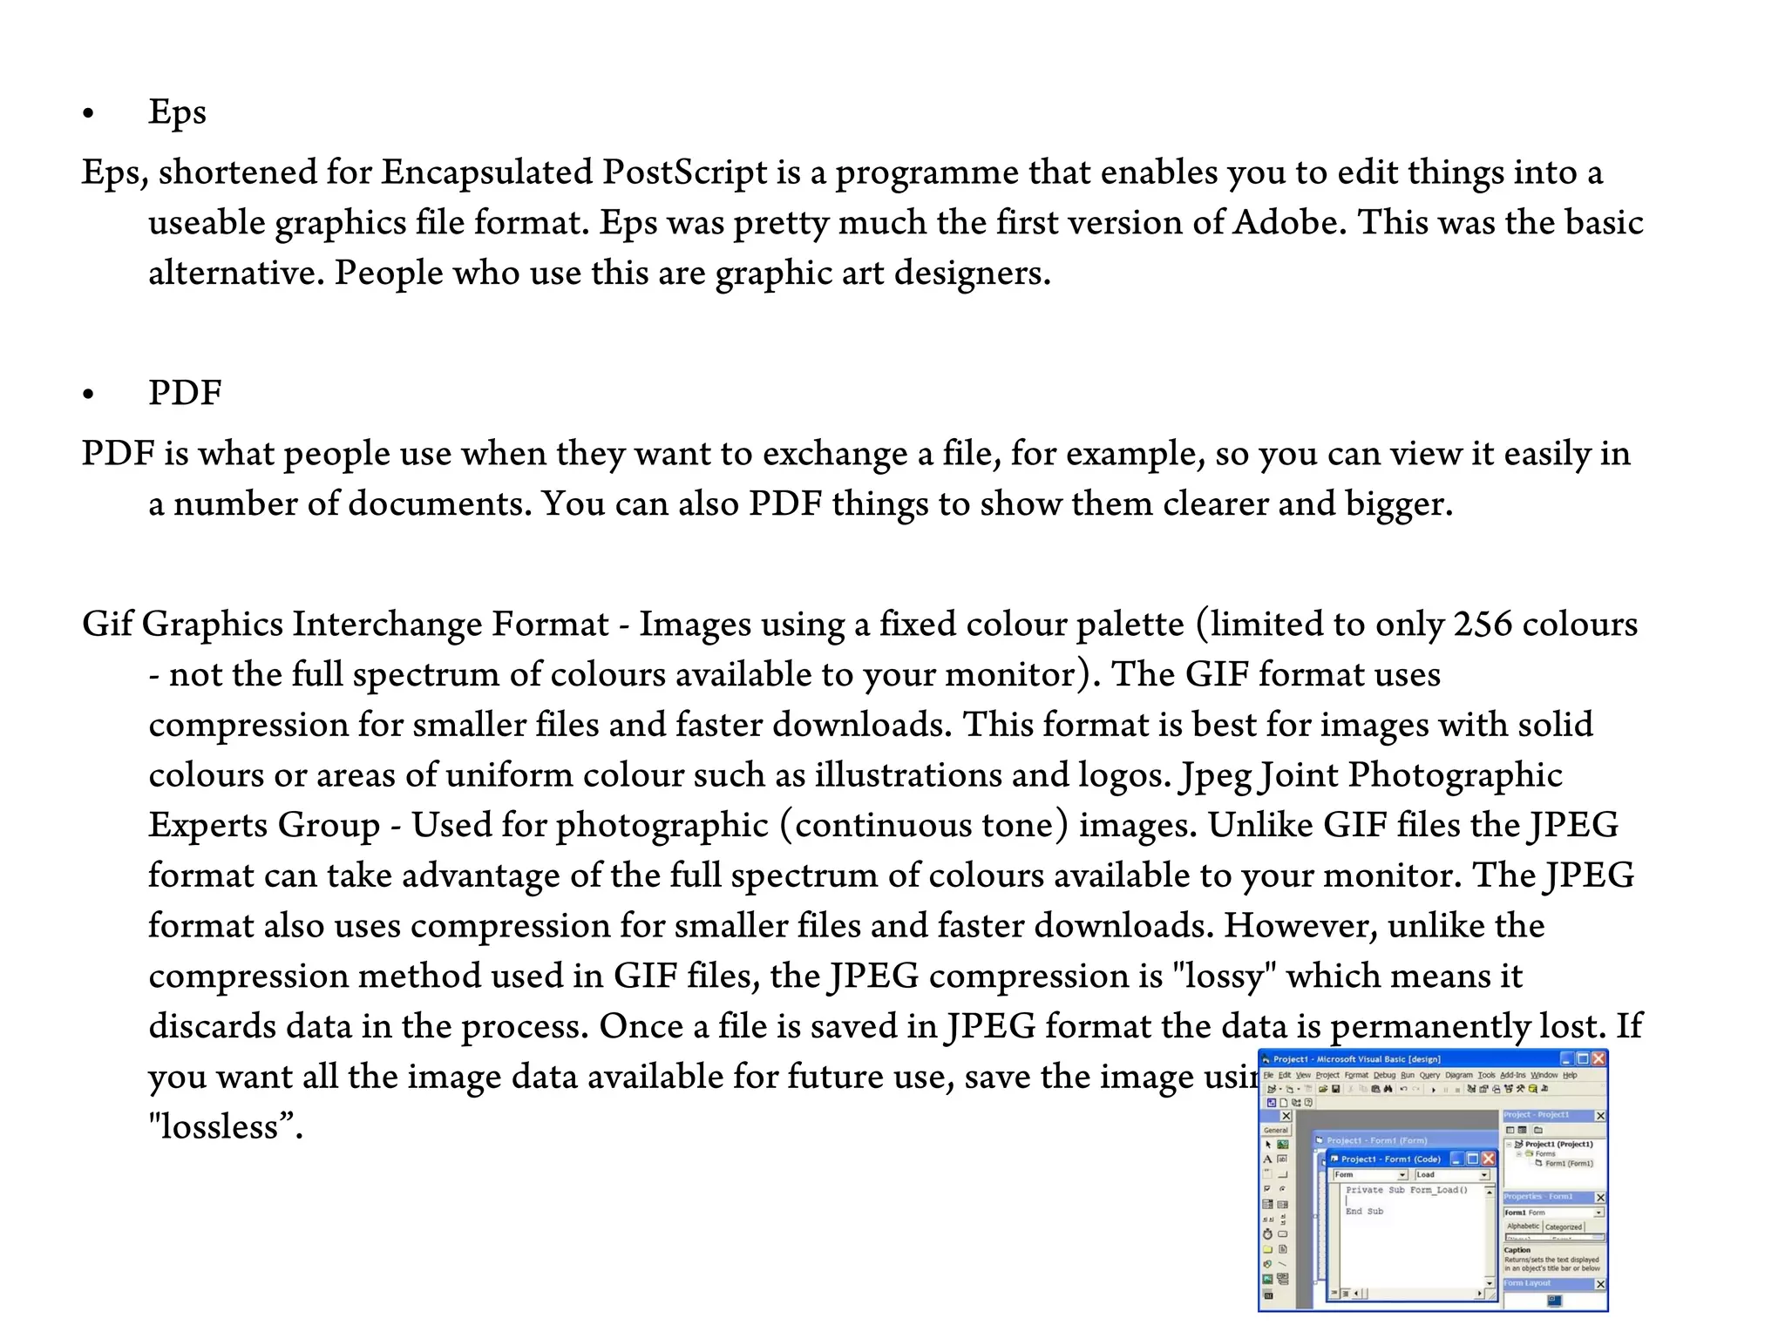Close the Form Layout panel
The image size is (1785, 1338).
coord(1601,1284)
